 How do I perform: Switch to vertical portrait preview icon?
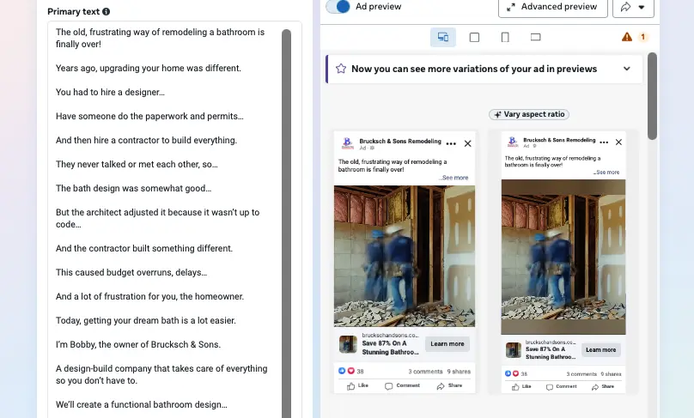click(x=505, y=37)
